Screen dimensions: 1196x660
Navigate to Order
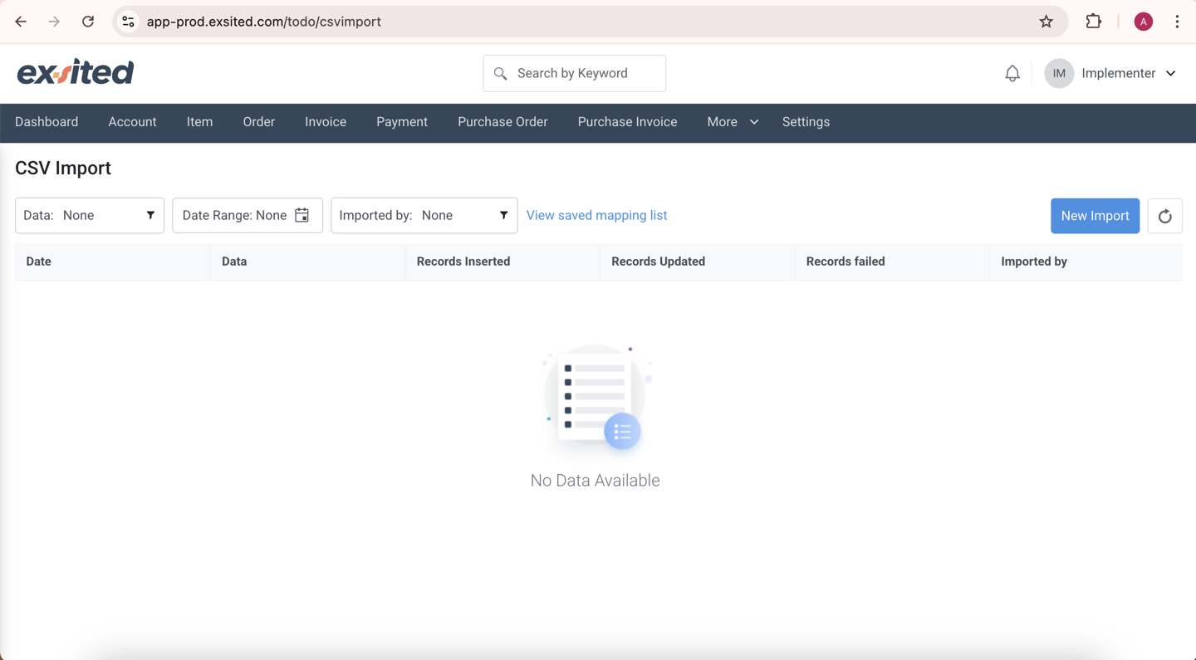[258, 122]
